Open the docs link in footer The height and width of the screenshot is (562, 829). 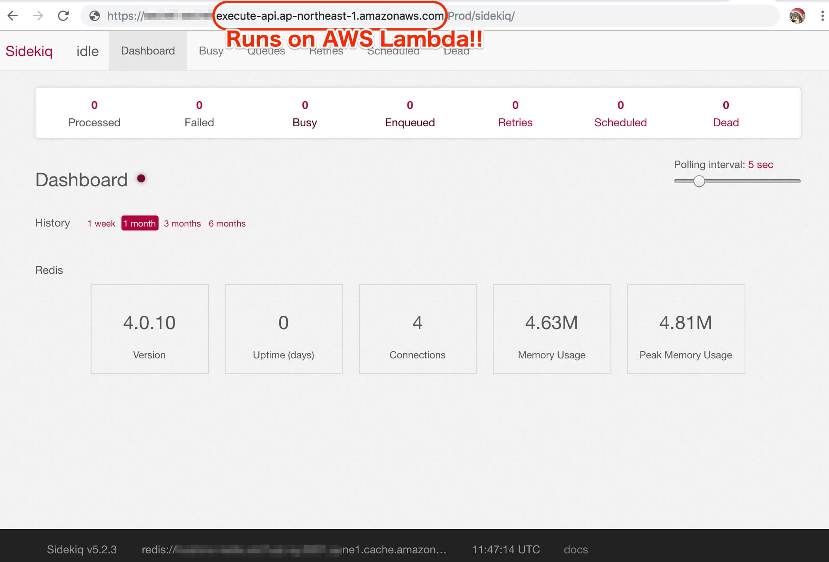tap(575, 549)
